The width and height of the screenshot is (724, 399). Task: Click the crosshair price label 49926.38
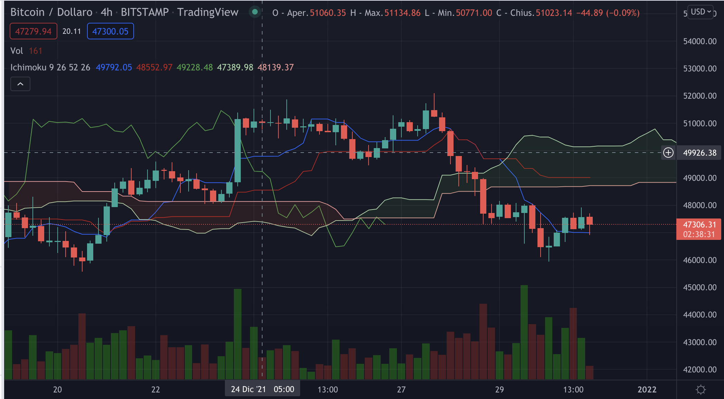700,153
